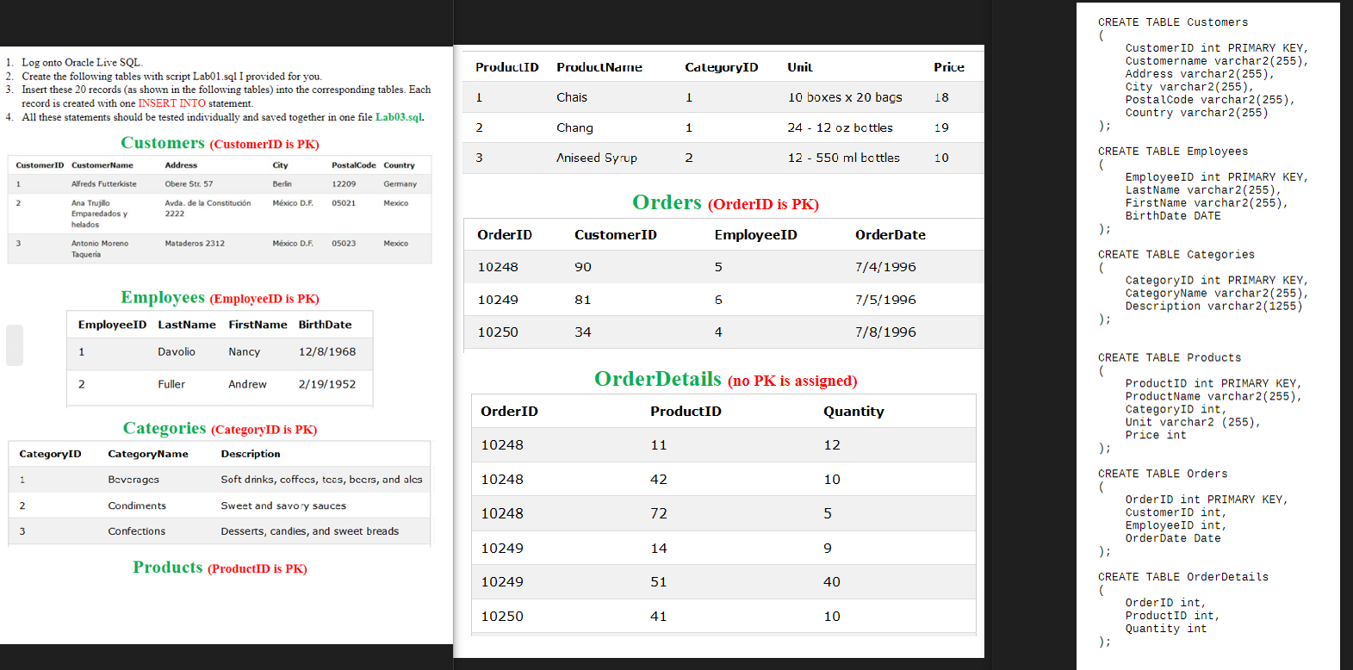The width and height of the screenshot is (1353, 670).
Task: Select the red "(CustomerID is PK)" note
Action: point(264,145)
